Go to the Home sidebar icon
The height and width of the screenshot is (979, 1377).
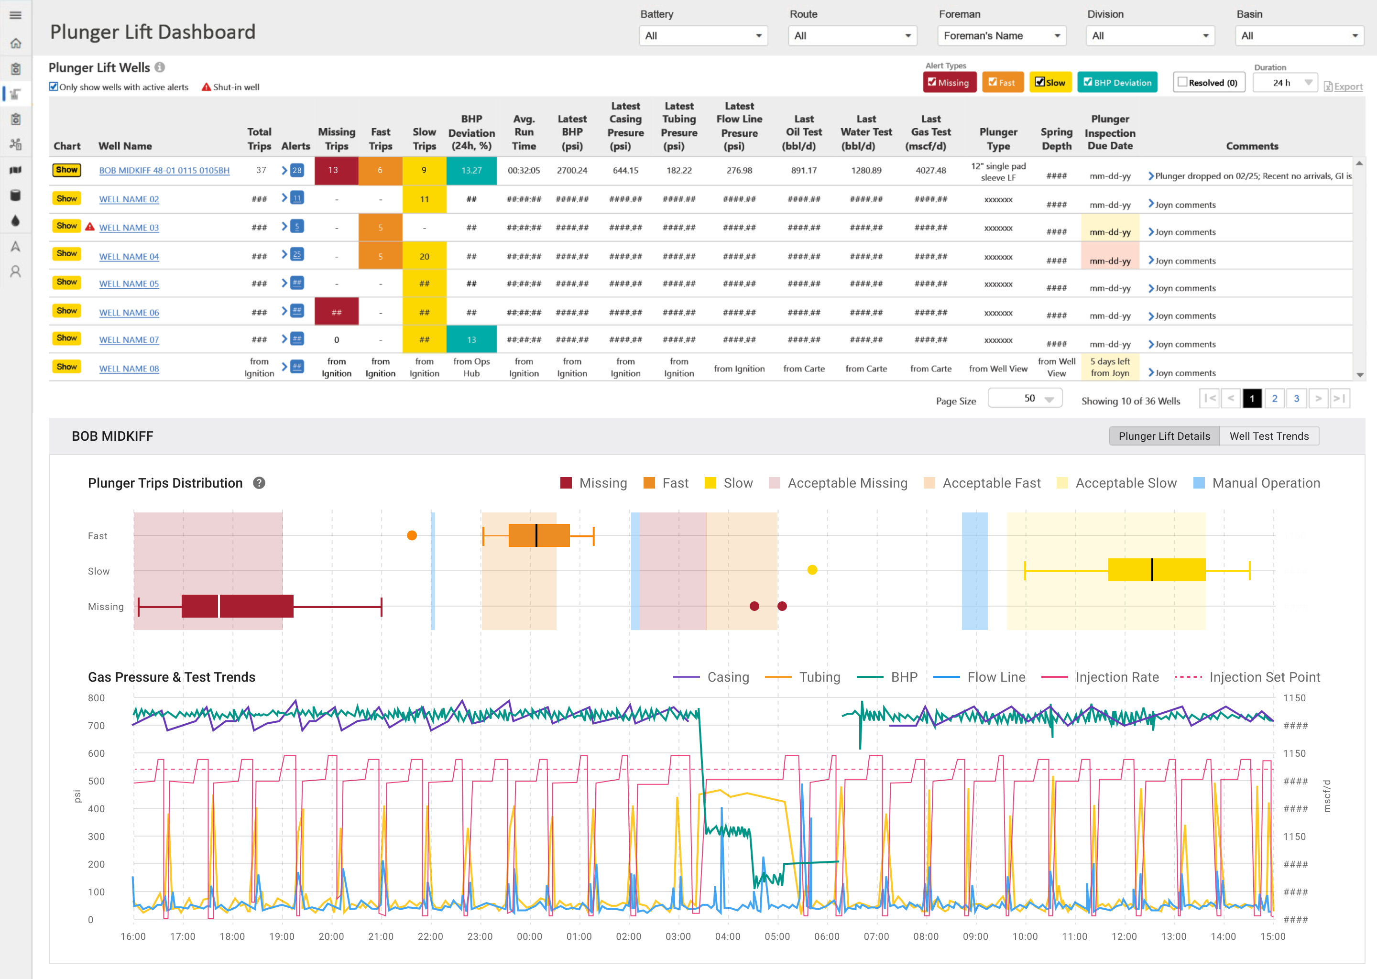click(x=16, y=44)
